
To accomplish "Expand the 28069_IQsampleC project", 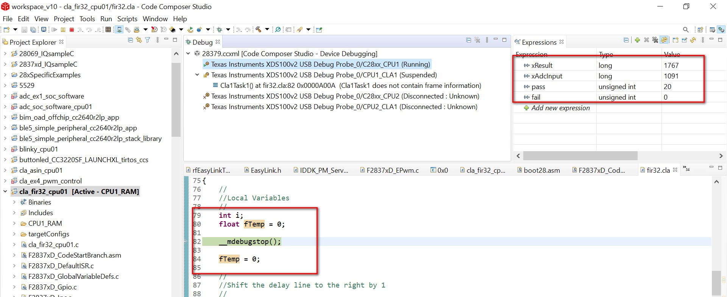I will (x=5, y=54).
